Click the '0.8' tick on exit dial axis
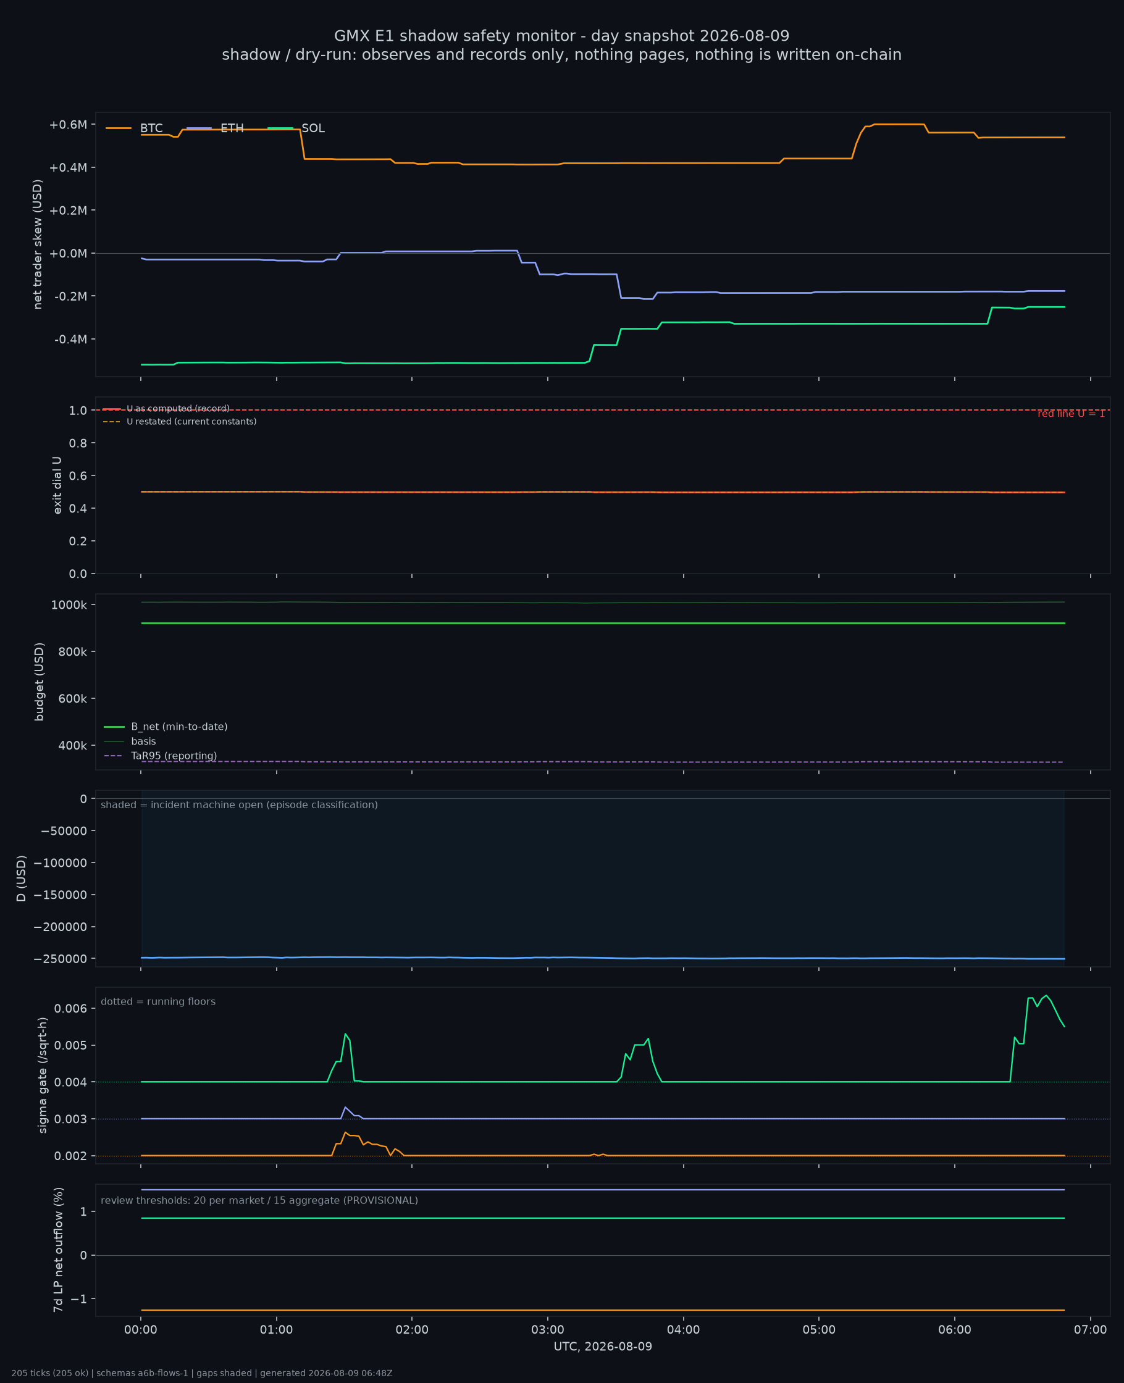This screenshot has height=1383, width=1124. pyautogui.click(x=78, y=443)
